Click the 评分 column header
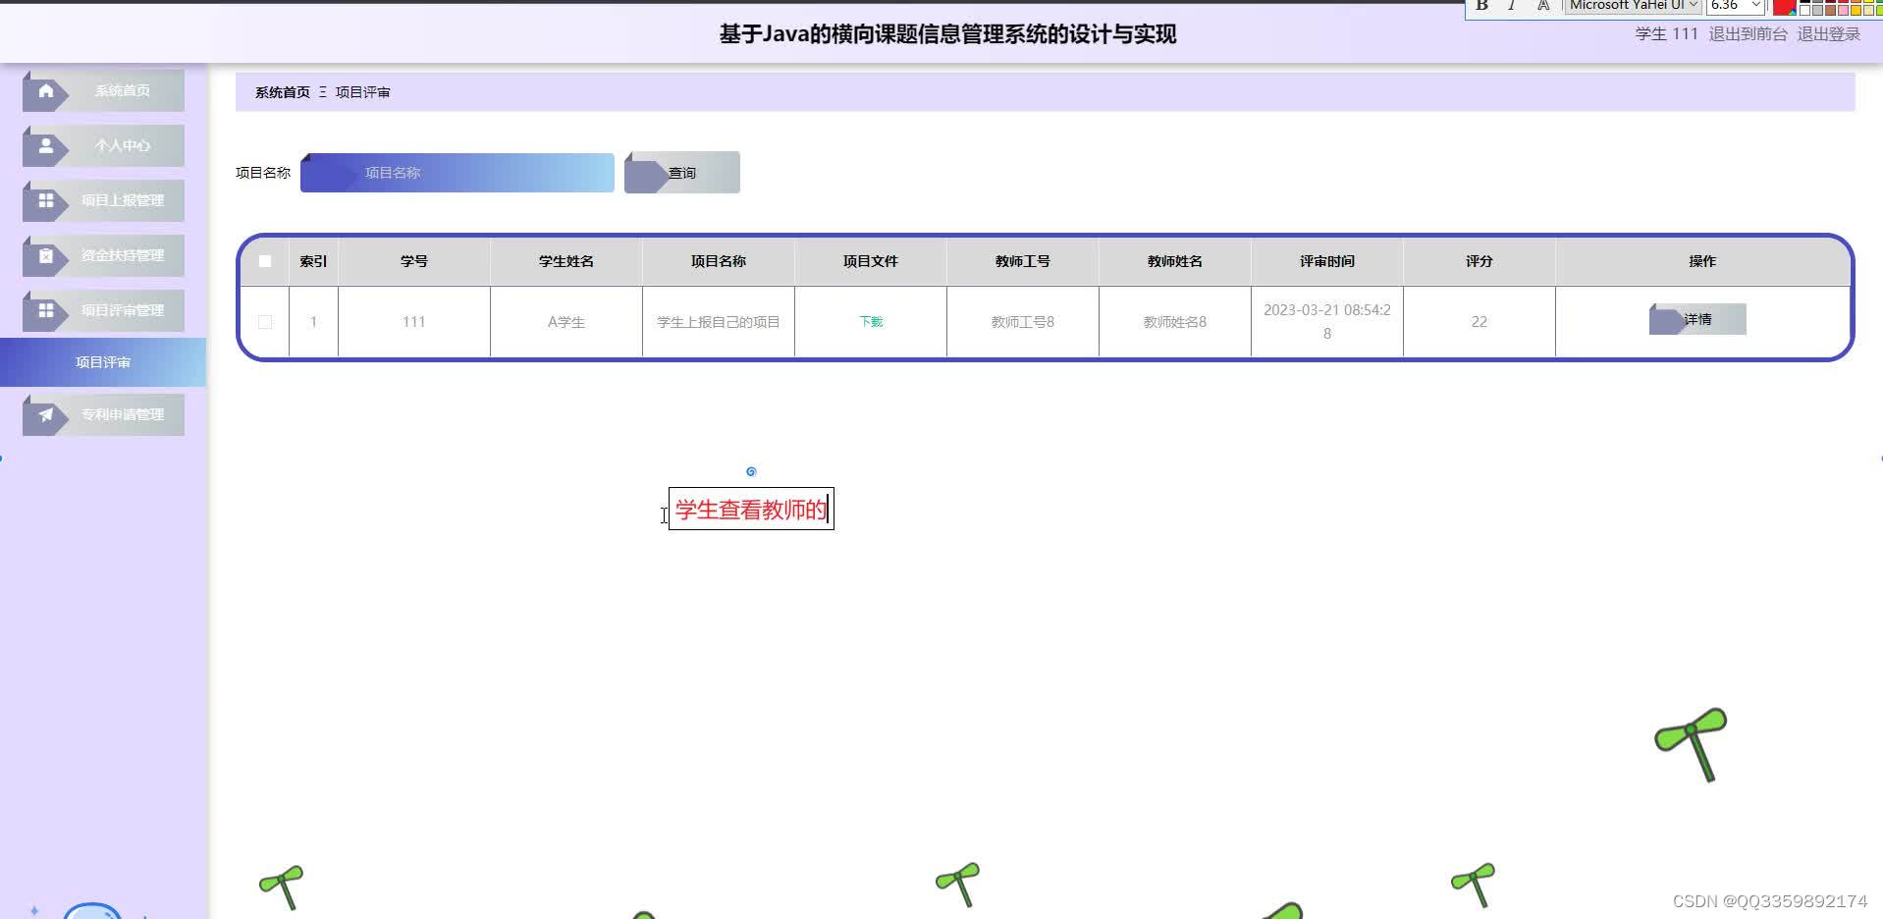The height and width of the screenshot is (919, 1883). [1479, 261]
